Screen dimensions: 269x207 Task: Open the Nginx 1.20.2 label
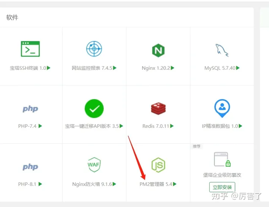[x=156, y=68]
